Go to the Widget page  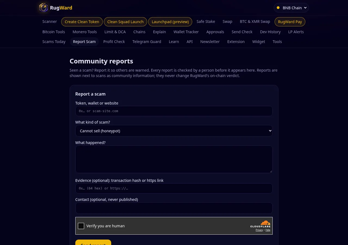[259, 42]
